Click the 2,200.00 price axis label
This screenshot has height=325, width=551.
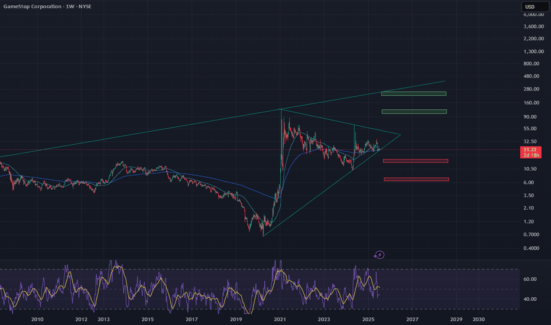tap(533, 38)
